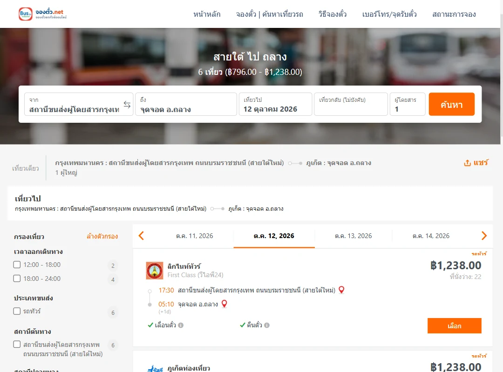Screen dimensions: 503x372
Task: Check the 12:00 - 18:00 departure filter
Action: tap(17, 265)
